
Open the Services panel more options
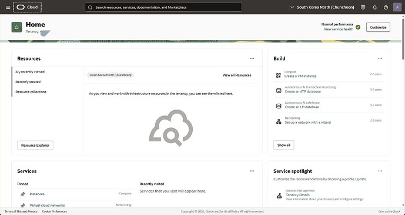pyautogui.click(x=252, y=171)
